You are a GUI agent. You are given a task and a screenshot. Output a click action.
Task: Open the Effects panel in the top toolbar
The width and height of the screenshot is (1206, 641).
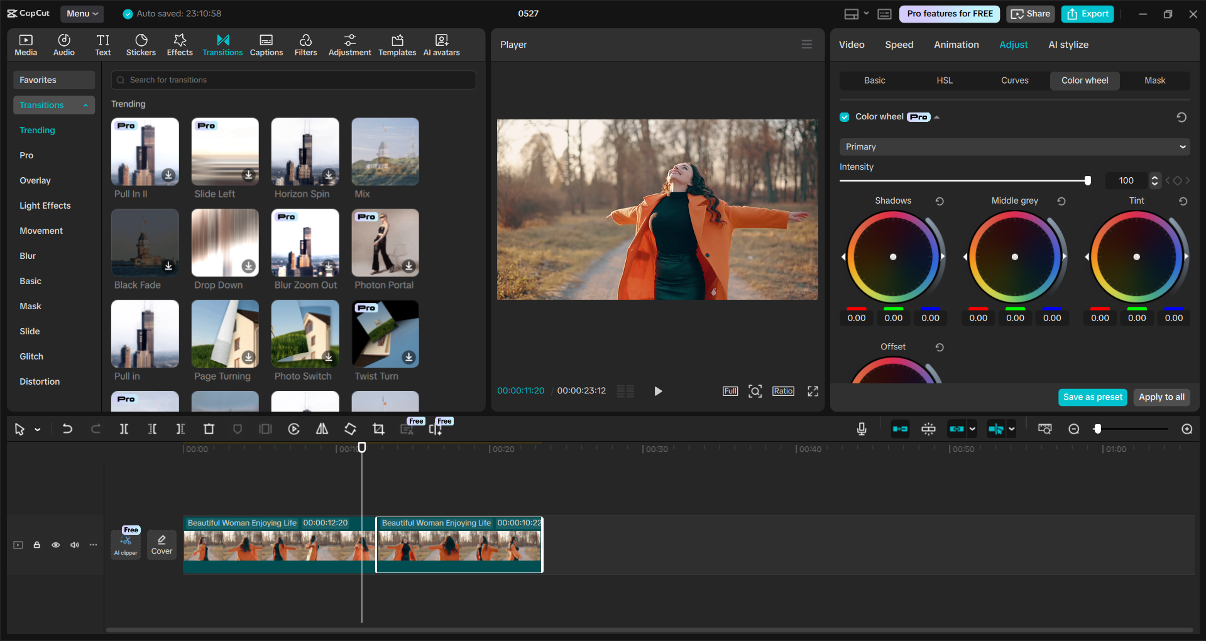click(x=180, y=44)
